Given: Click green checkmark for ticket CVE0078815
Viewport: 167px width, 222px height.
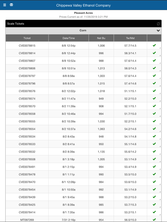Looking at the screenshot, I should click(154, 45).
